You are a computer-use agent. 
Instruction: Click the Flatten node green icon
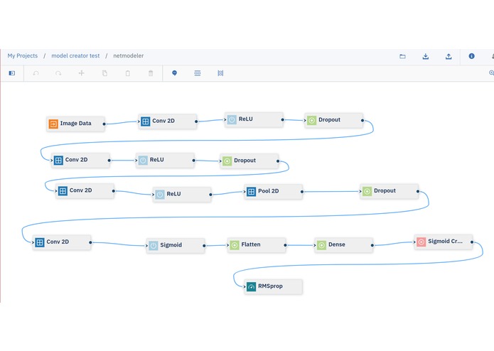(x=235, y=245)
